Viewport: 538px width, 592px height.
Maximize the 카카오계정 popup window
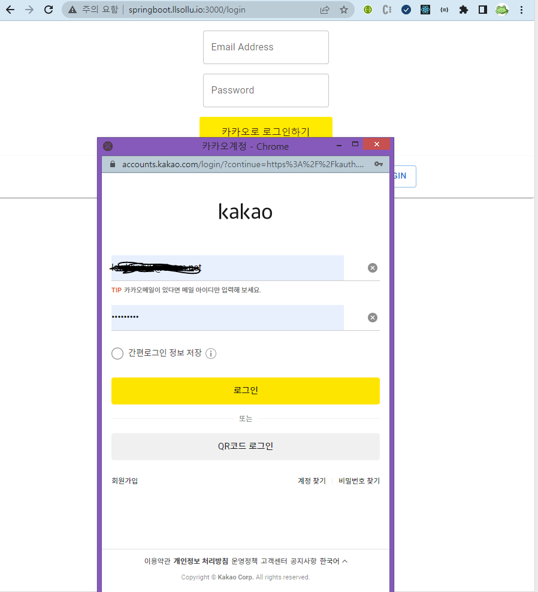click(355, 144)
